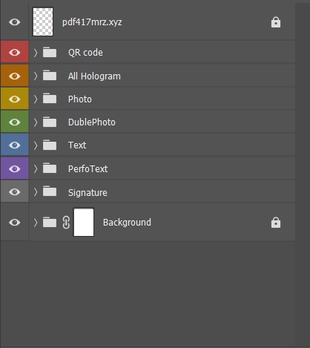This screenshot has width=310, height=348.
Task: Click the All Hologram folder icon
Action: (50, 76)
